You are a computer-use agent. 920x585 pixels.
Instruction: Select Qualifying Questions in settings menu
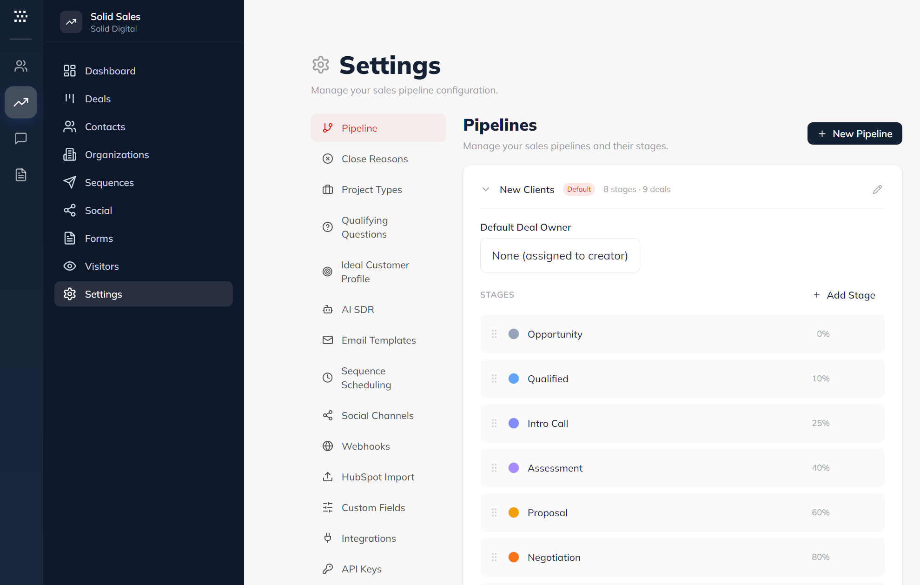click(x=364, y=227)
